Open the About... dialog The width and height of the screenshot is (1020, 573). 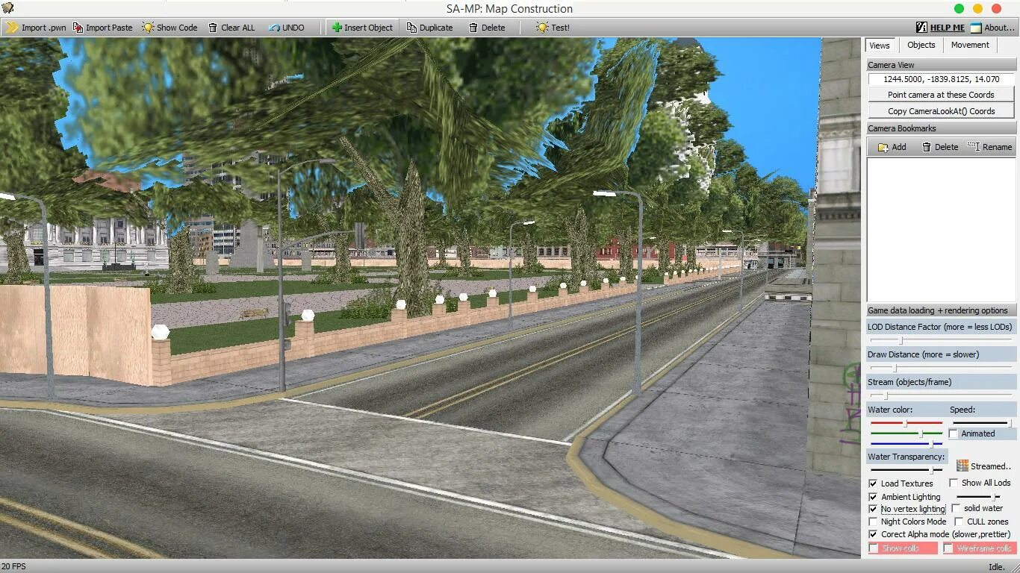click(x=993, y=28)
